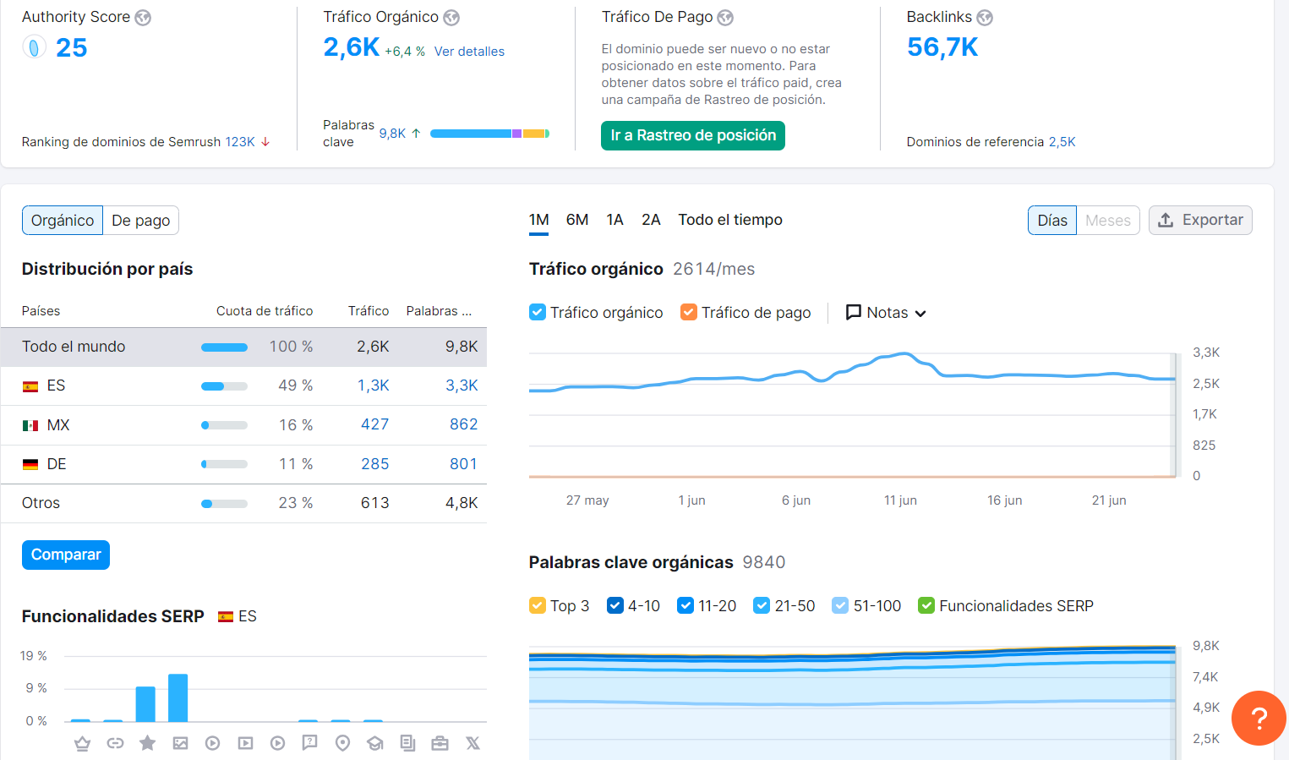Select Todo el tiempo range
Image resolution: width=1289 pixels, height=760 pixels.
pos(730,220)
